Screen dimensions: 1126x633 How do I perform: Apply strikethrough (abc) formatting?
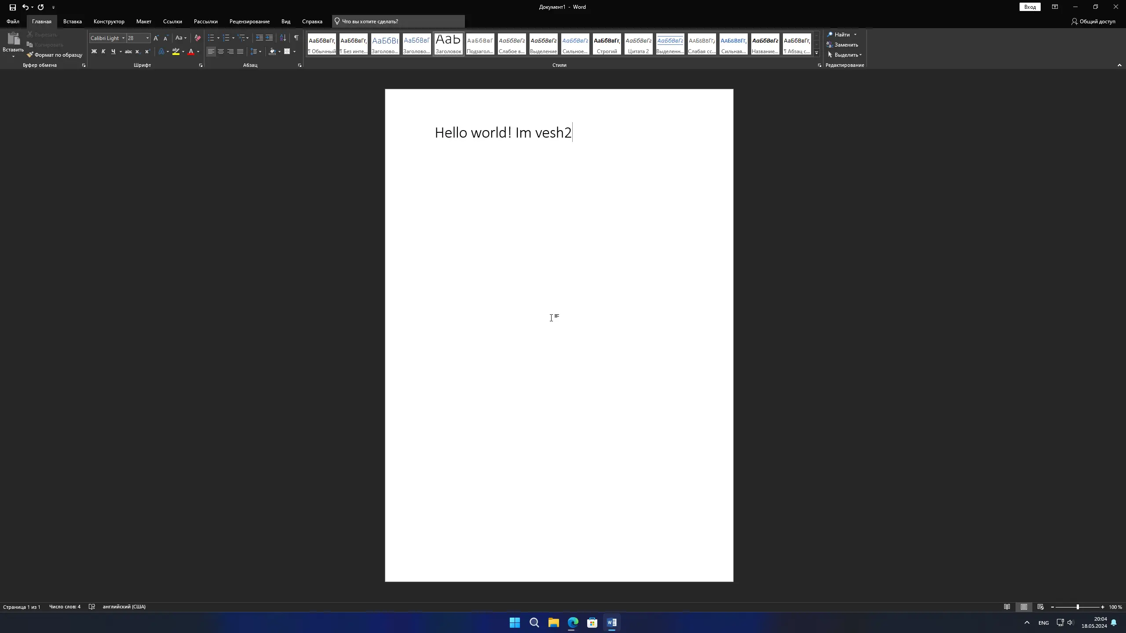[x=128, y=51]
